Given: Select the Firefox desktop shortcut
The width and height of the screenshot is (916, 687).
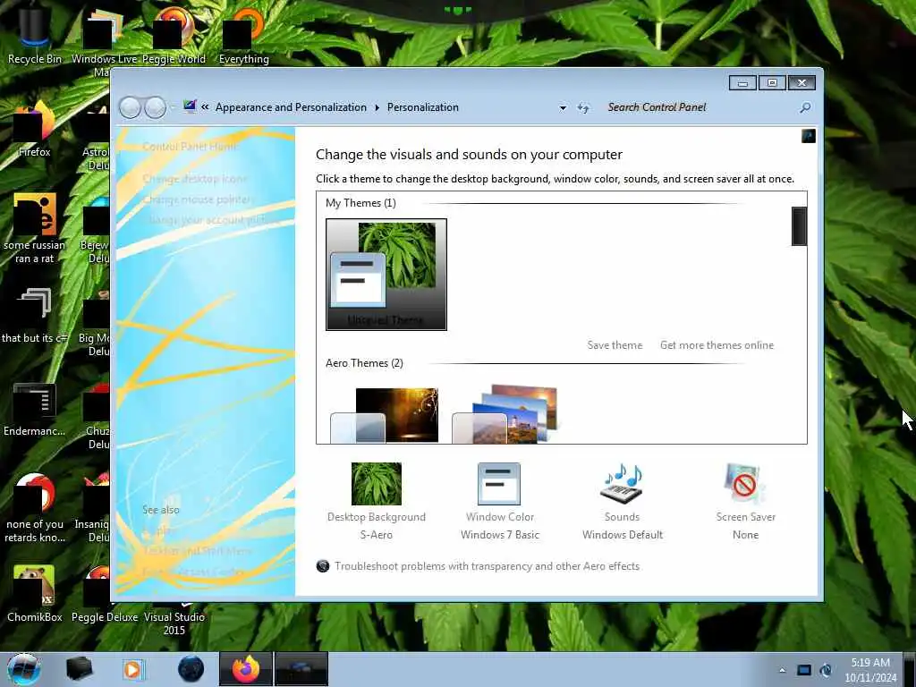Looking at the screenshot, I should [x=35, y=129].
